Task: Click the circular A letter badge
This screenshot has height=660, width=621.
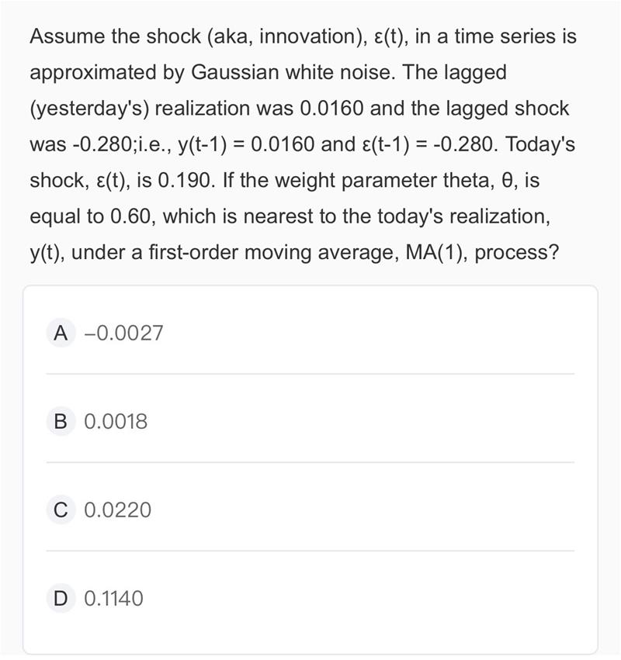Action: coord(61,333)
